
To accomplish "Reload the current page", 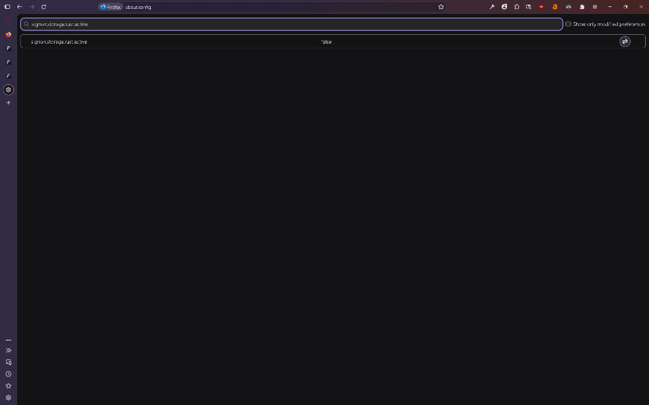I will [x=44, y=6].
